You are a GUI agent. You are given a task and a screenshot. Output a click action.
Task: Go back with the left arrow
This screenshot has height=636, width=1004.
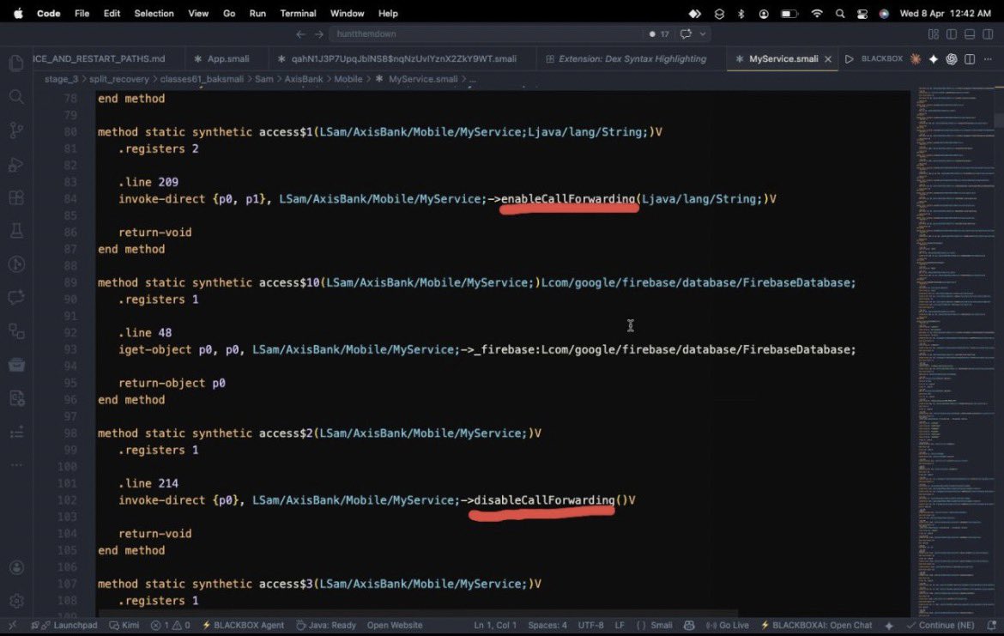pos(300,34)
